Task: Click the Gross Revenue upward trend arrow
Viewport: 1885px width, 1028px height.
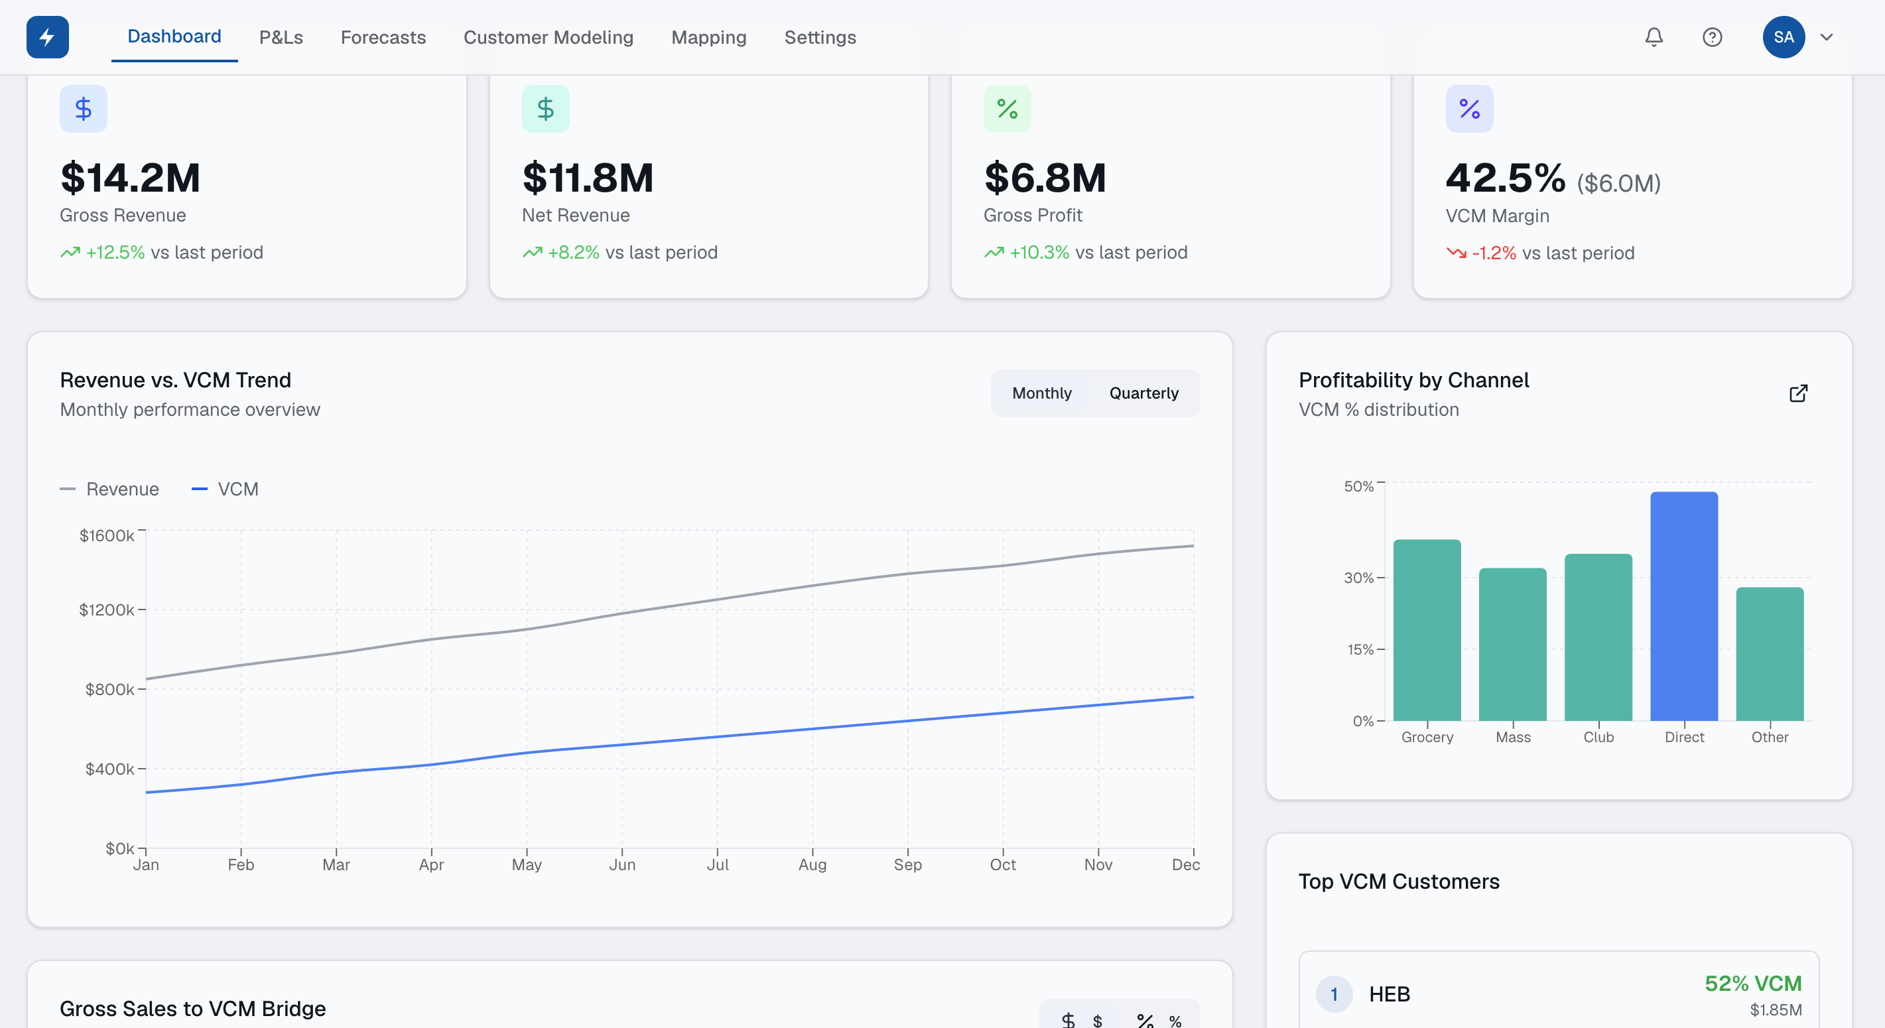Action: (x=70, y=253)
